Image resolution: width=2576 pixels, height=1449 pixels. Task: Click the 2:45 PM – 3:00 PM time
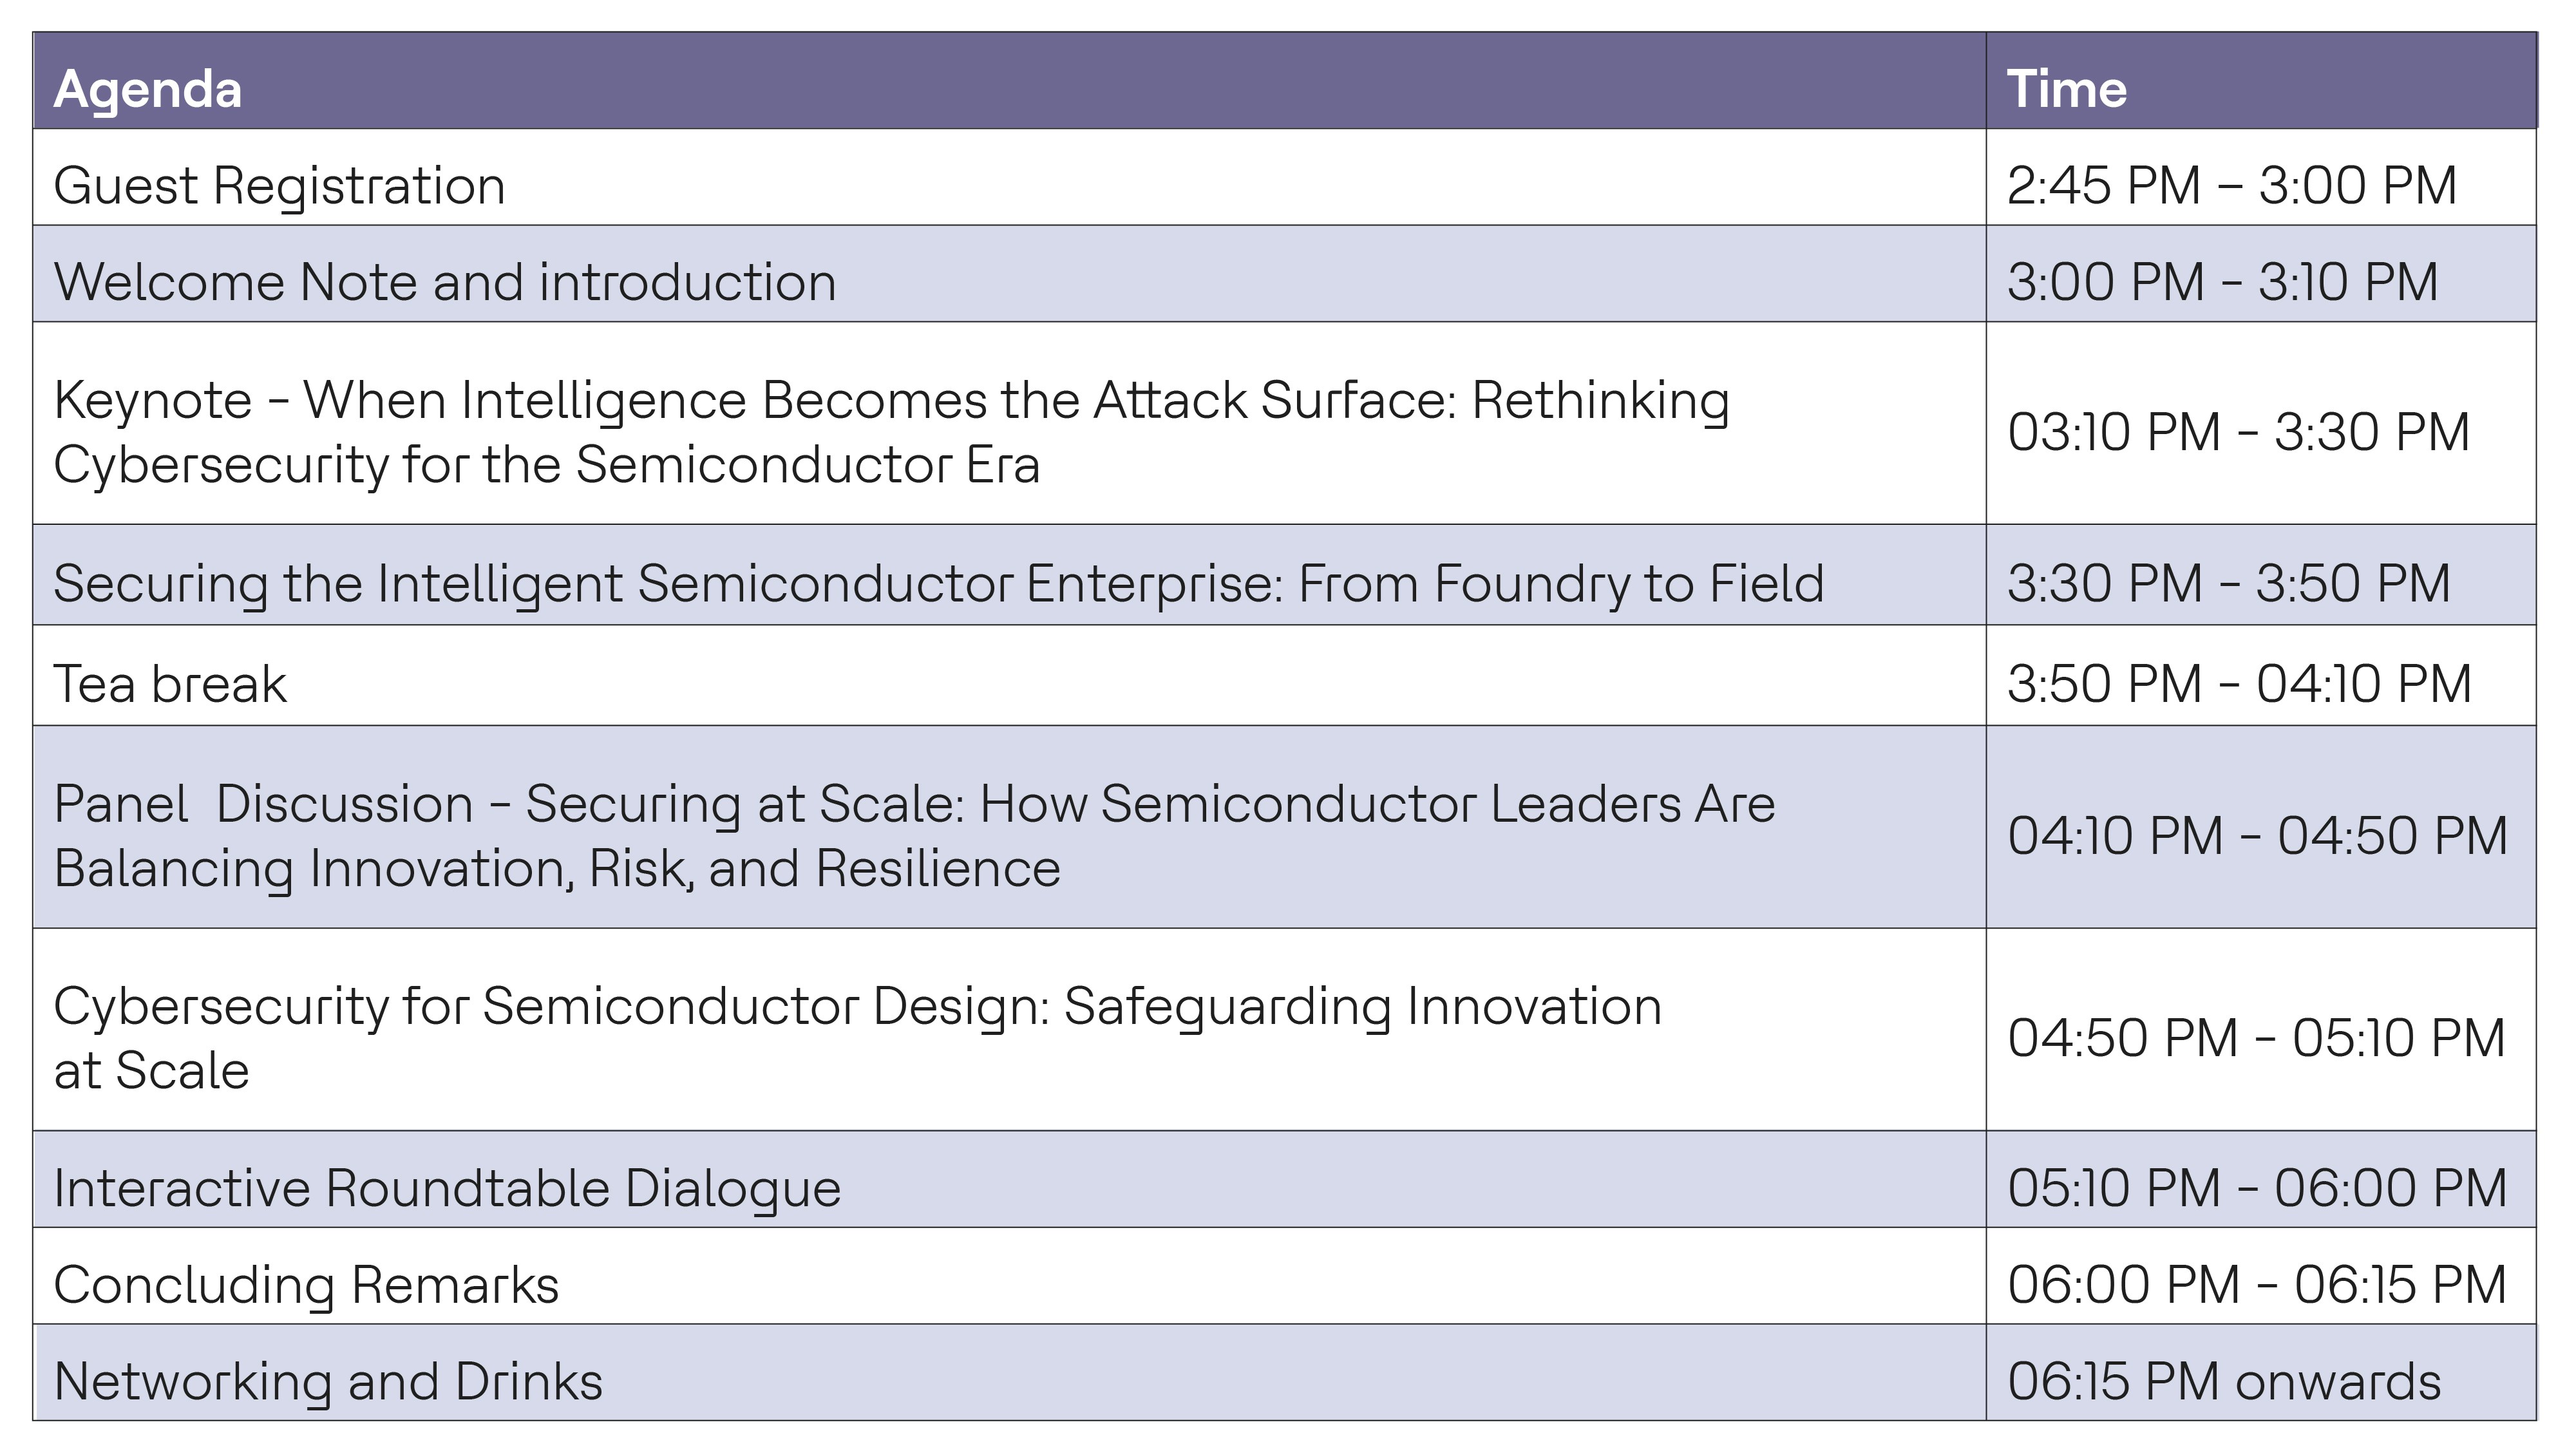click(2231, 186)
